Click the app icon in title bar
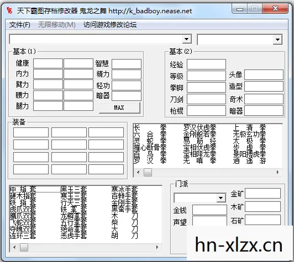This screenshot has width=294, height=262. 9,10
